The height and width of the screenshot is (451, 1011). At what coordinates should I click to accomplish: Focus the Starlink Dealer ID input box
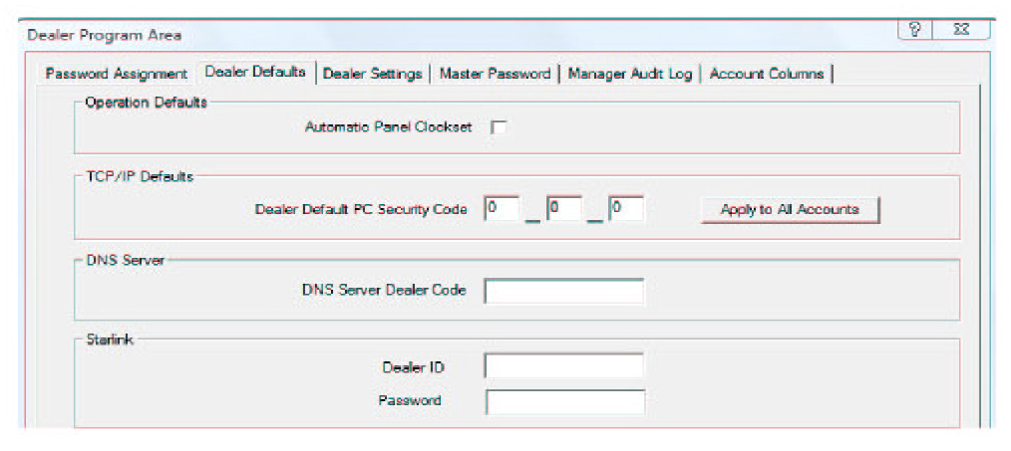coord(564,366)
